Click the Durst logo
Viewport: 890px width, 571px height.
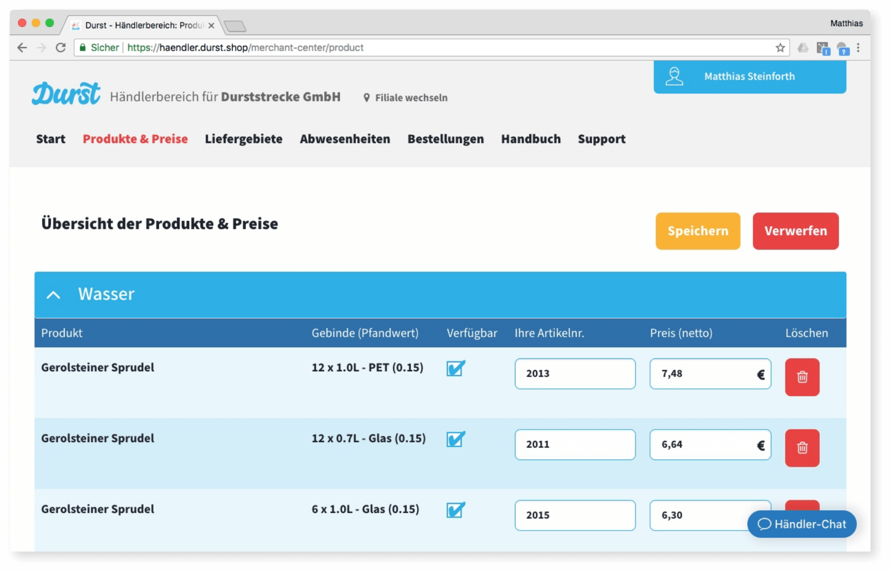(x=66, y=93)
